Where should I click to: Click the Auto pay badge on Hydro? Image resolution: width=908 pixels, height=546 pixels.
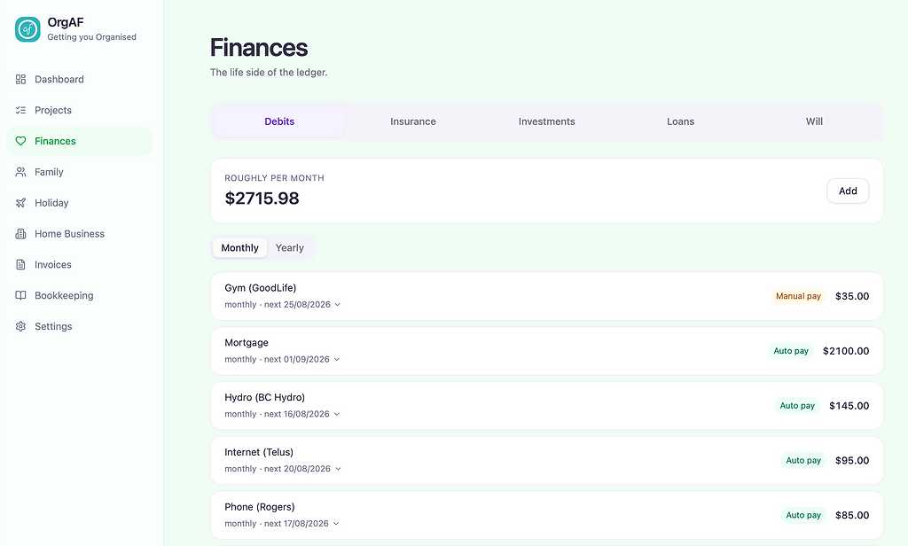(x=797, y=406)
